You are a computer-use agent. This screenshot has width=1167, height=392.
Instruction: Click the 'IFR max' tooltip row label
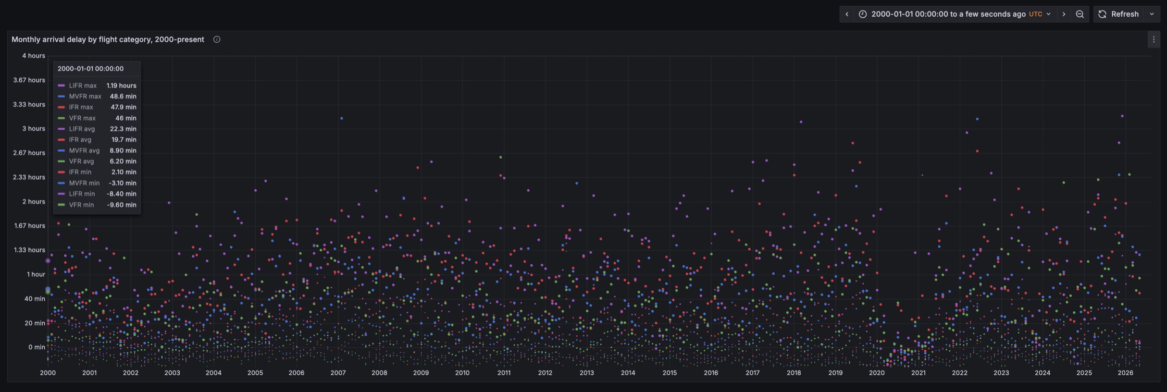(x=81, y=107)
